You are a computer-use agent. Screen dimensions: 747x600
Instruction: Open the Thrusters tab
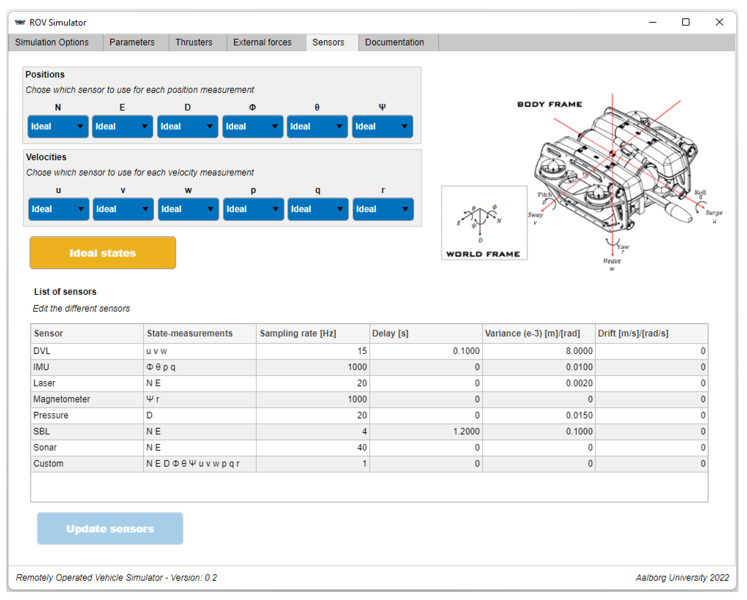click(194, 42)
